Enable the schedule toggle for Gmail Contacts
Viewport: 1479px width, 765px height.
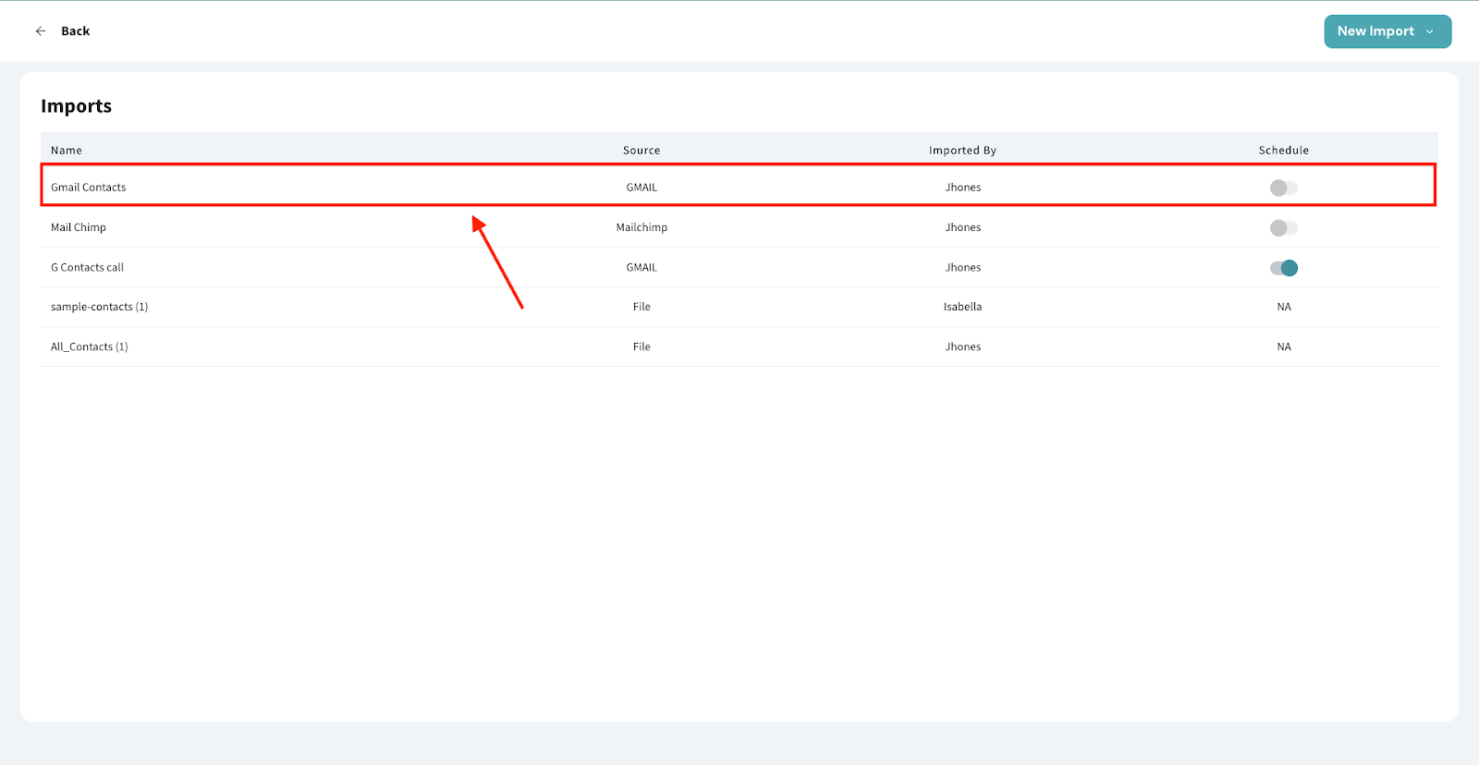[1283, 188]
